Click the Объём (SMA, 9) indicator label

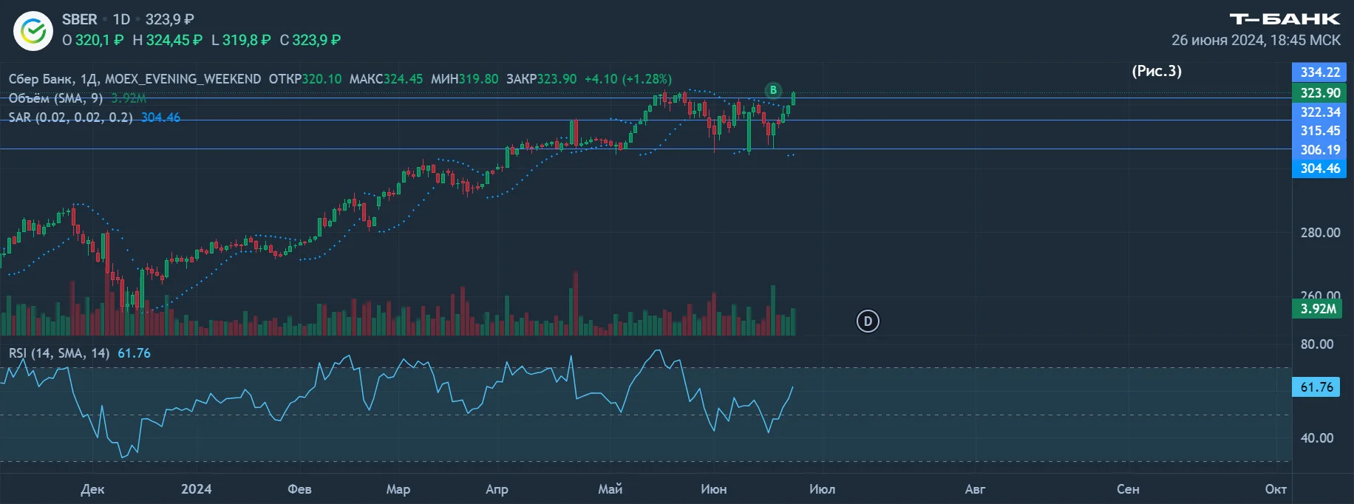click(55, 98)
